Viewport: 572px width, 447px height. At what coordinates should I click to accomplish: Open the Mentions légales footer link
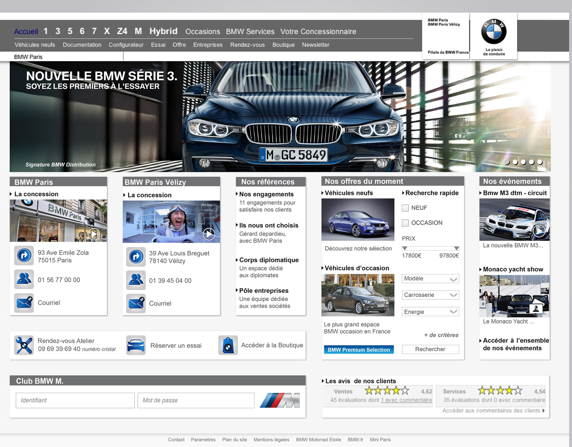coord(271,440)
